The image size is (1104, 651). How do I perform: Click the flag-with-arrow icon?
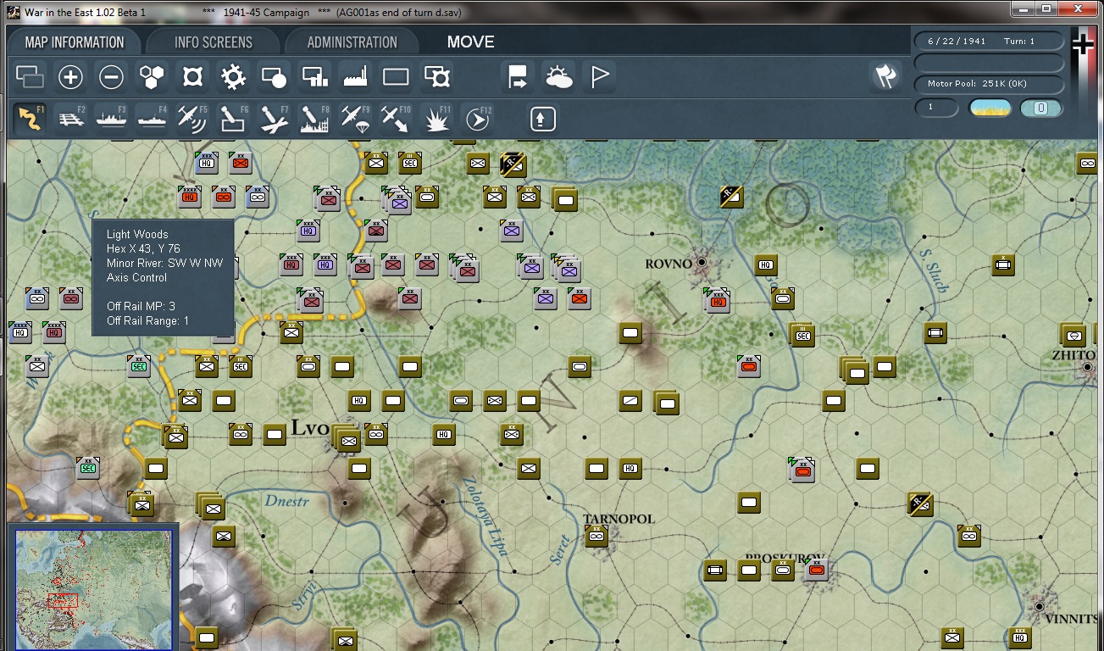click(517, 78)
